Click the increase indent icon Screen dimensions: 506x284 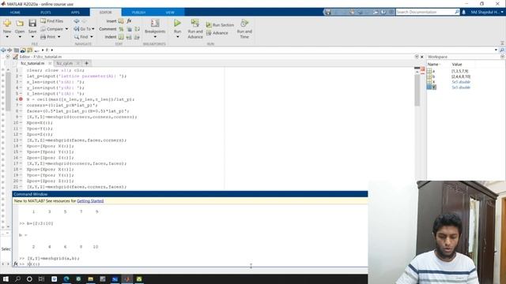(129, 37)
